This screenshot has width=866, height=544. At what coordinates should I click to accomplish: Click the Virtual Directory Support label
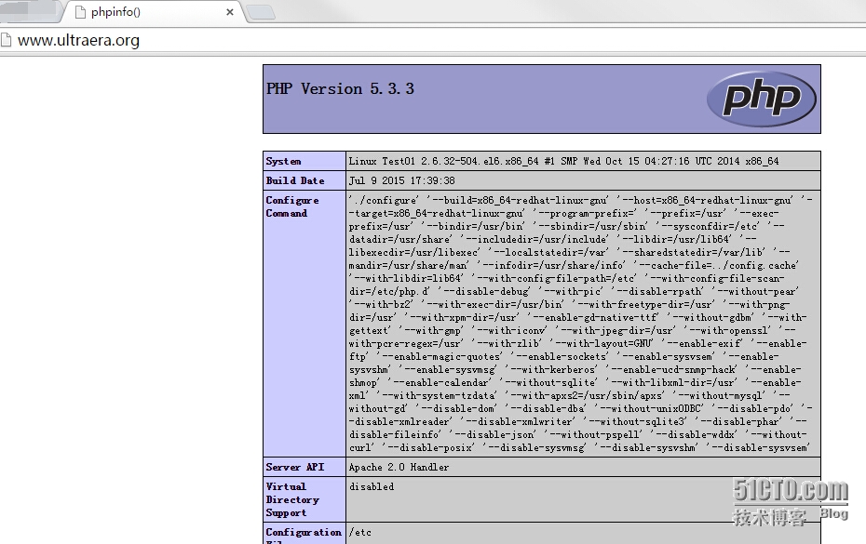pos(292,499)
